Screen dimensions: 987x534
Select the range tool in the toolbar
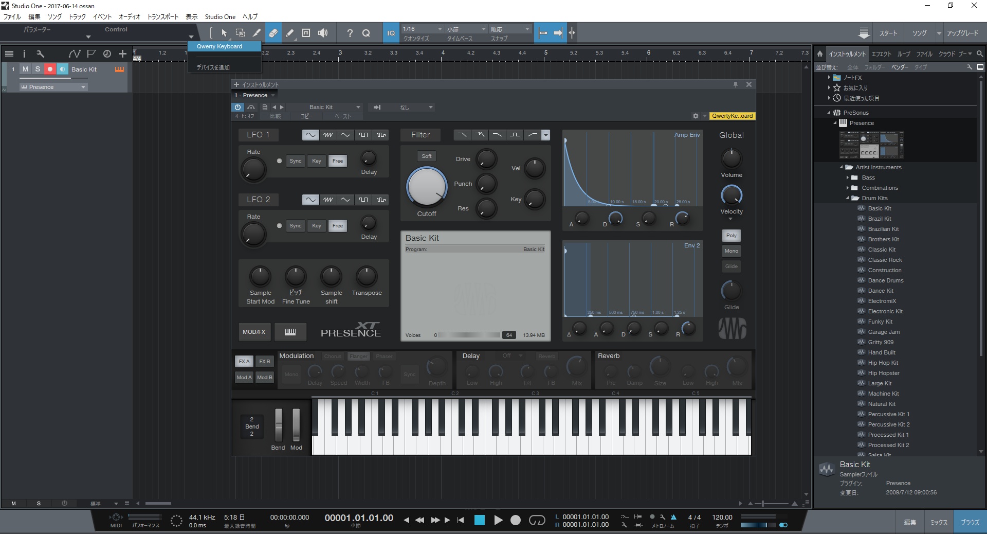click(x=240, y=33)
